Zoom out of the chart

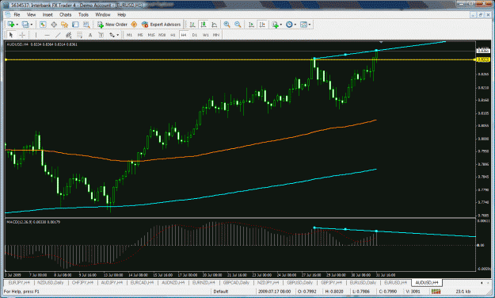point(238,25)
